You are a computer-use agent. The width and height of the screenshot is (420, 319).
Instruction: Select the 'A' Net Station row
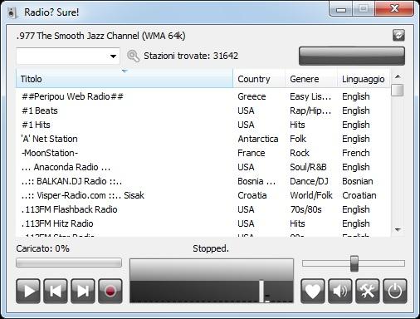[203, 139]
